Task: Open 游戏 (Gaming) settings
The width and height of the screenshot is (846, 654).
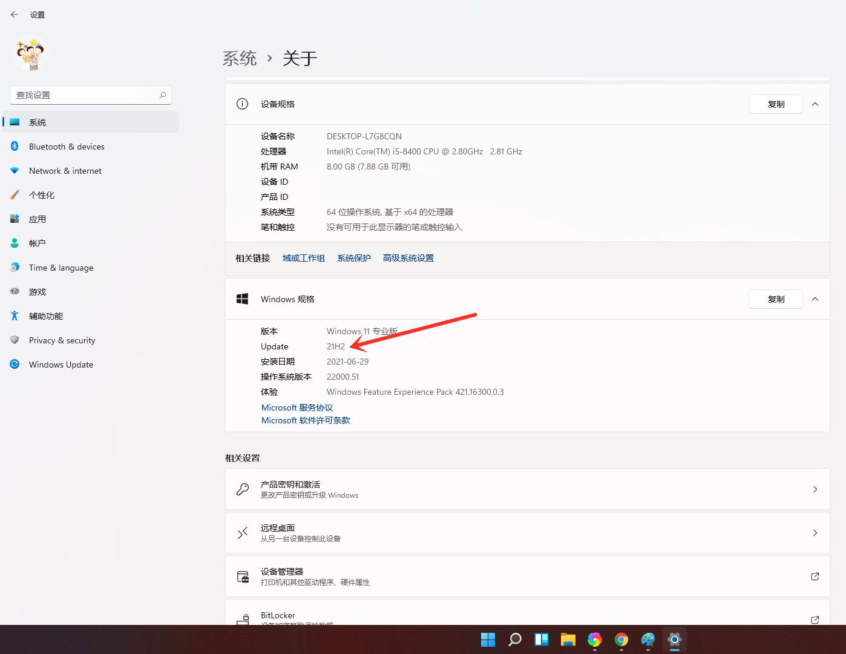Action: tap(37, 291)
